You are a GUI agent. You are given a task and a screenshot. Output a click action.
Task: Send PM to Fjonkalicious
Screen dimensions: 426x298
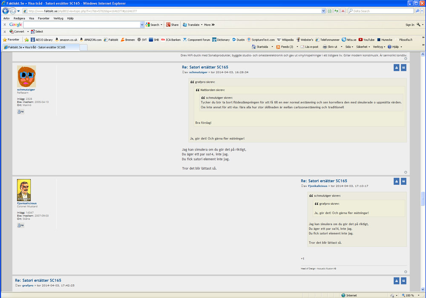pos(20,225)
